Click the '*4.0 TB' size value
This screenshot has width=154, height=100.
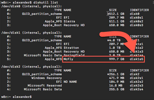coord(114,40)
